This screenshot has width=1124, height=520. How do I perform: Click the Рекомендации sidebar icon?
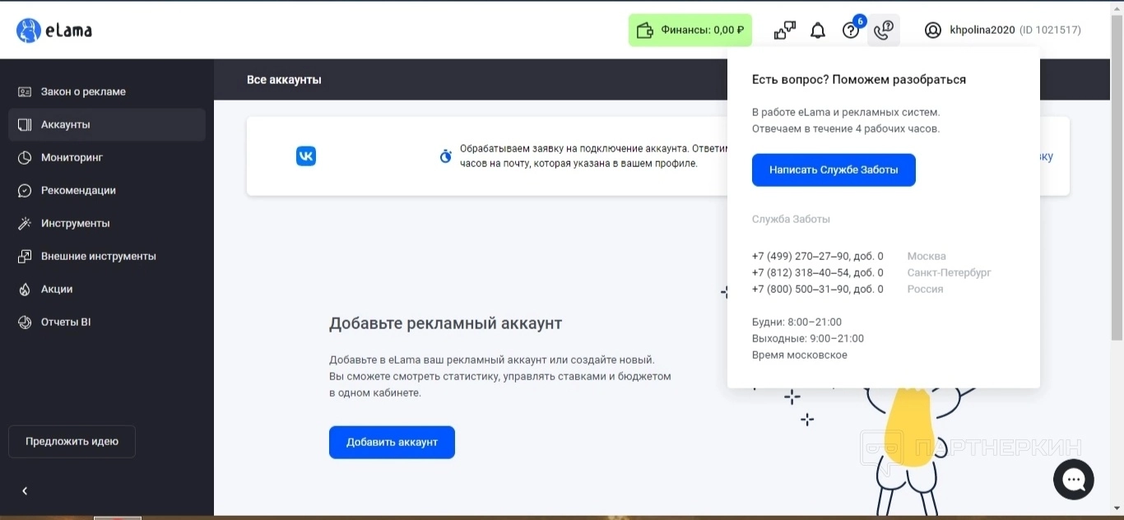coord(25,191)
